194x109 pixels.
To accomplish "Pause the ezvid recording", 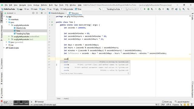I will (16, 103).
